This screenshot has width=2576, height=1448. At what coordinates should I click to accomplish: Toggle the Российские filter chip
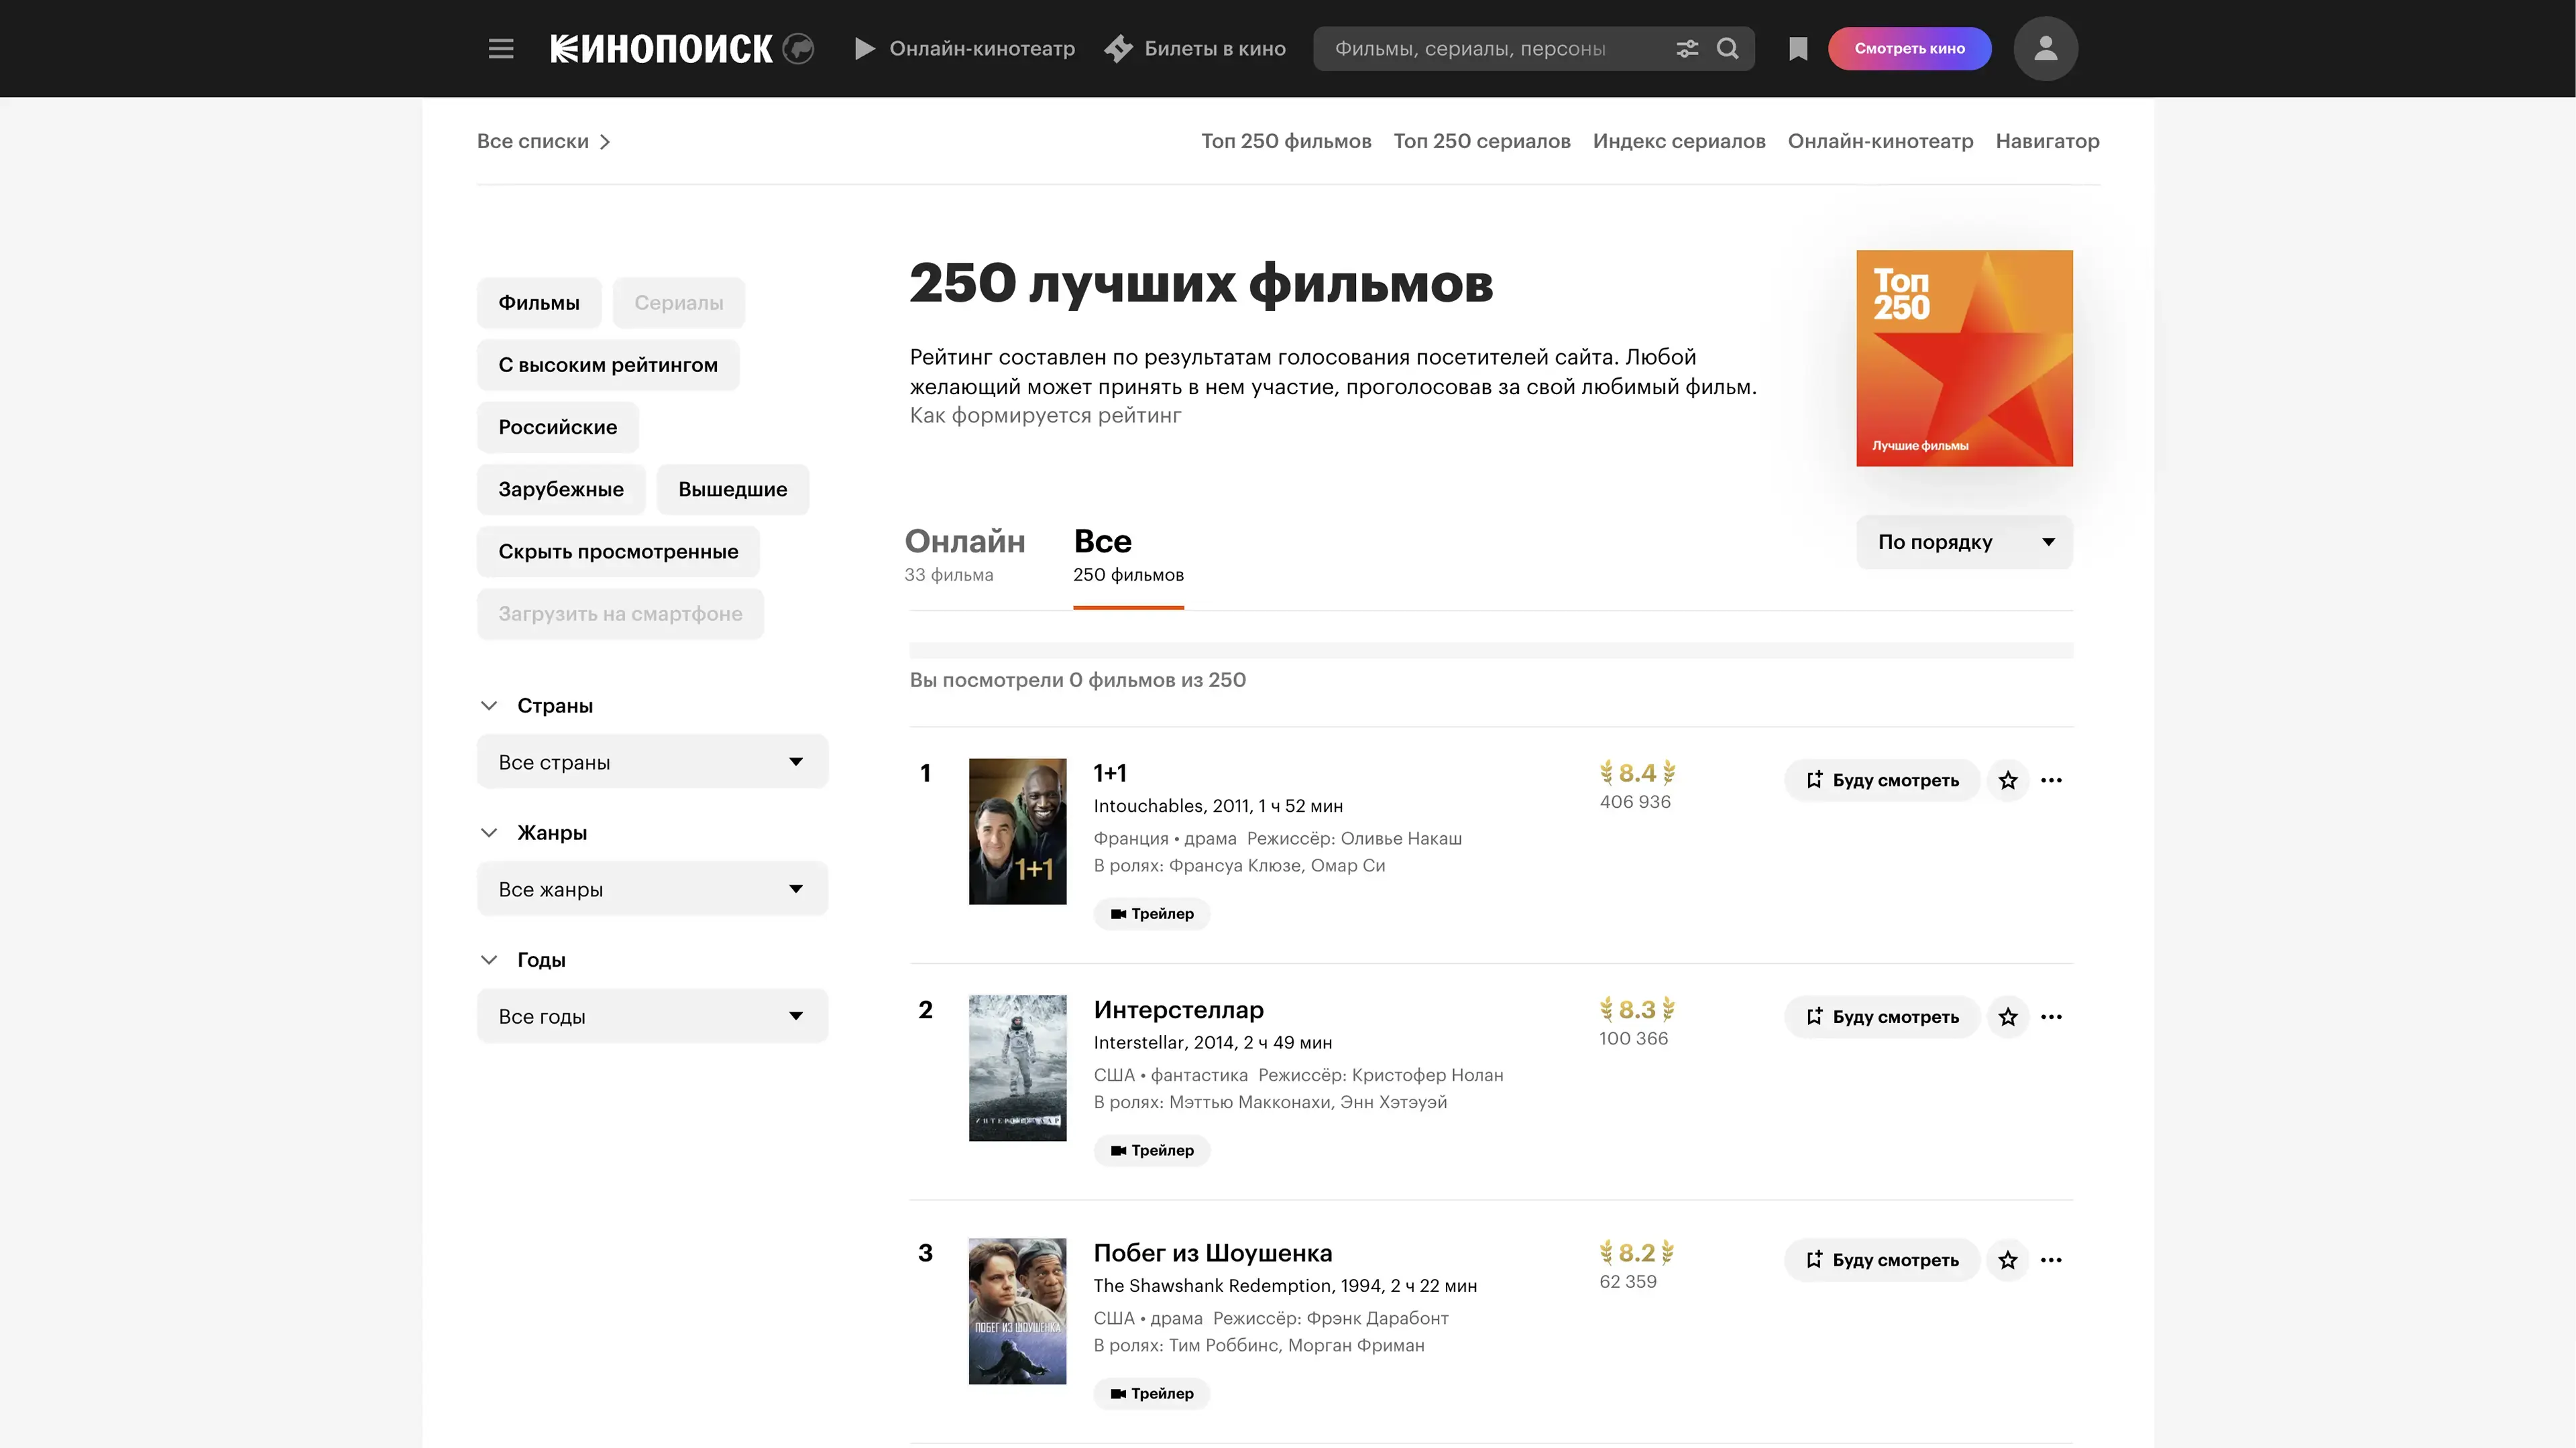[x=557, y=428]
